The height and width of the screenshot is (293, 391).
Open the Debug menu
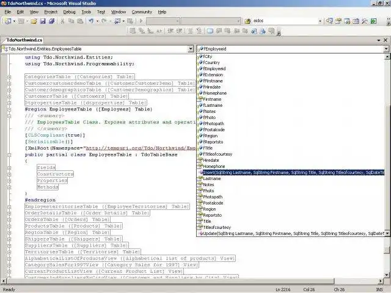tap(69, 12)
